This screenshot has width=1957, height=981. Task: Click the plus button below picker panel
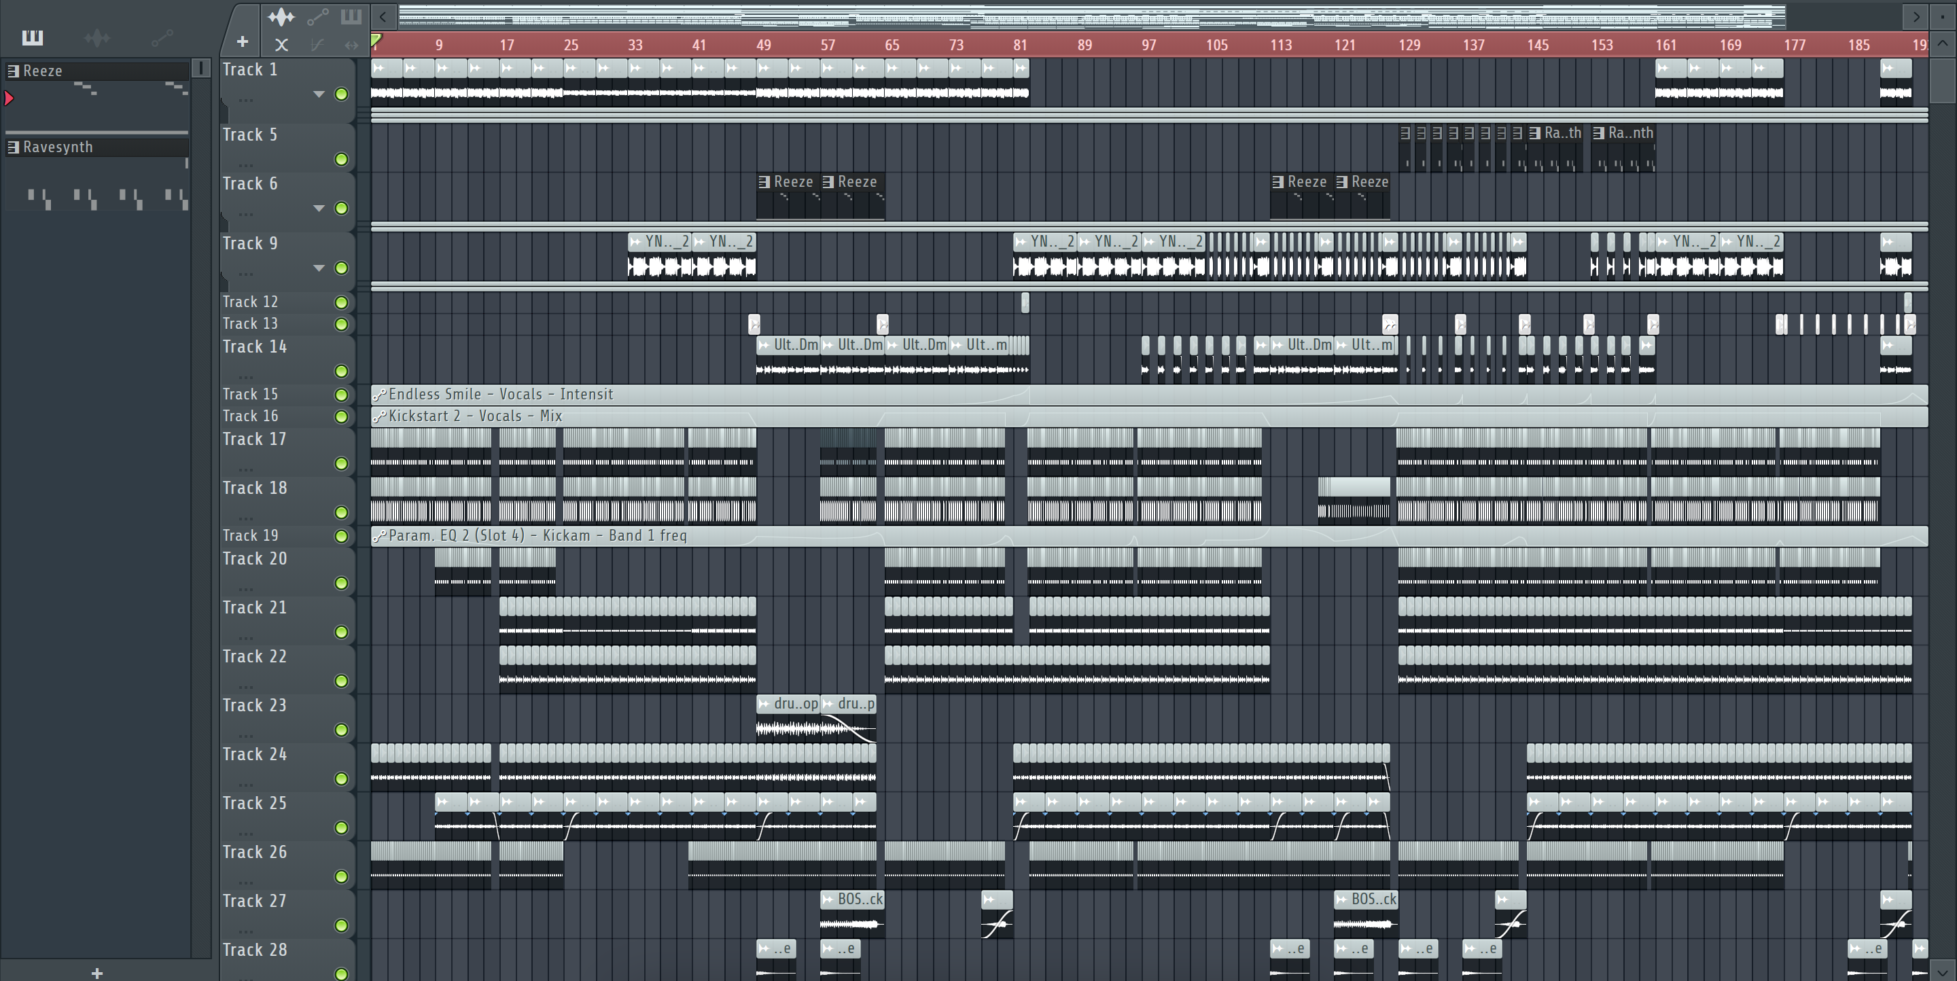(x=97, y=973)
